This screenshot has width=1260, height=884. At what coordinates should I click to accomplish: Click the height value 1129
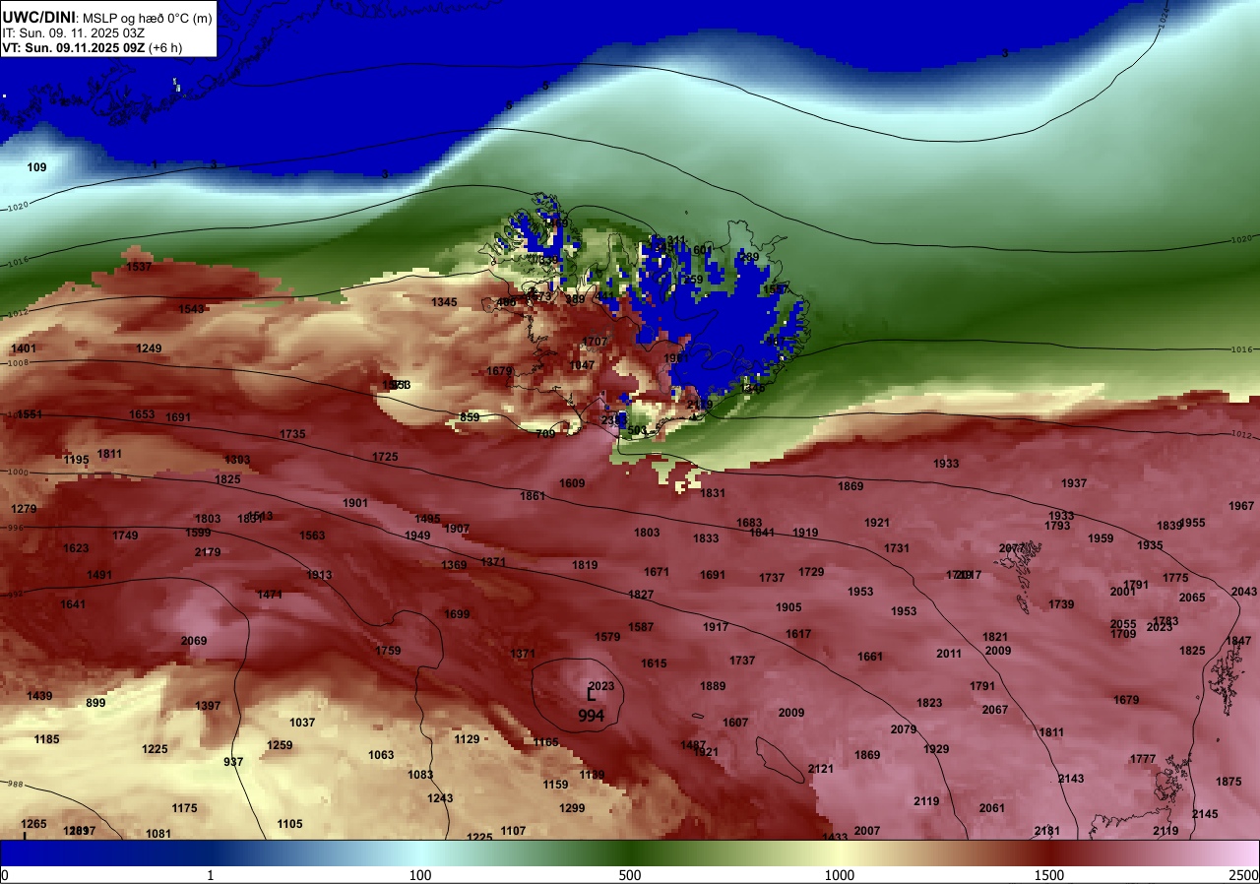[467, 739]
